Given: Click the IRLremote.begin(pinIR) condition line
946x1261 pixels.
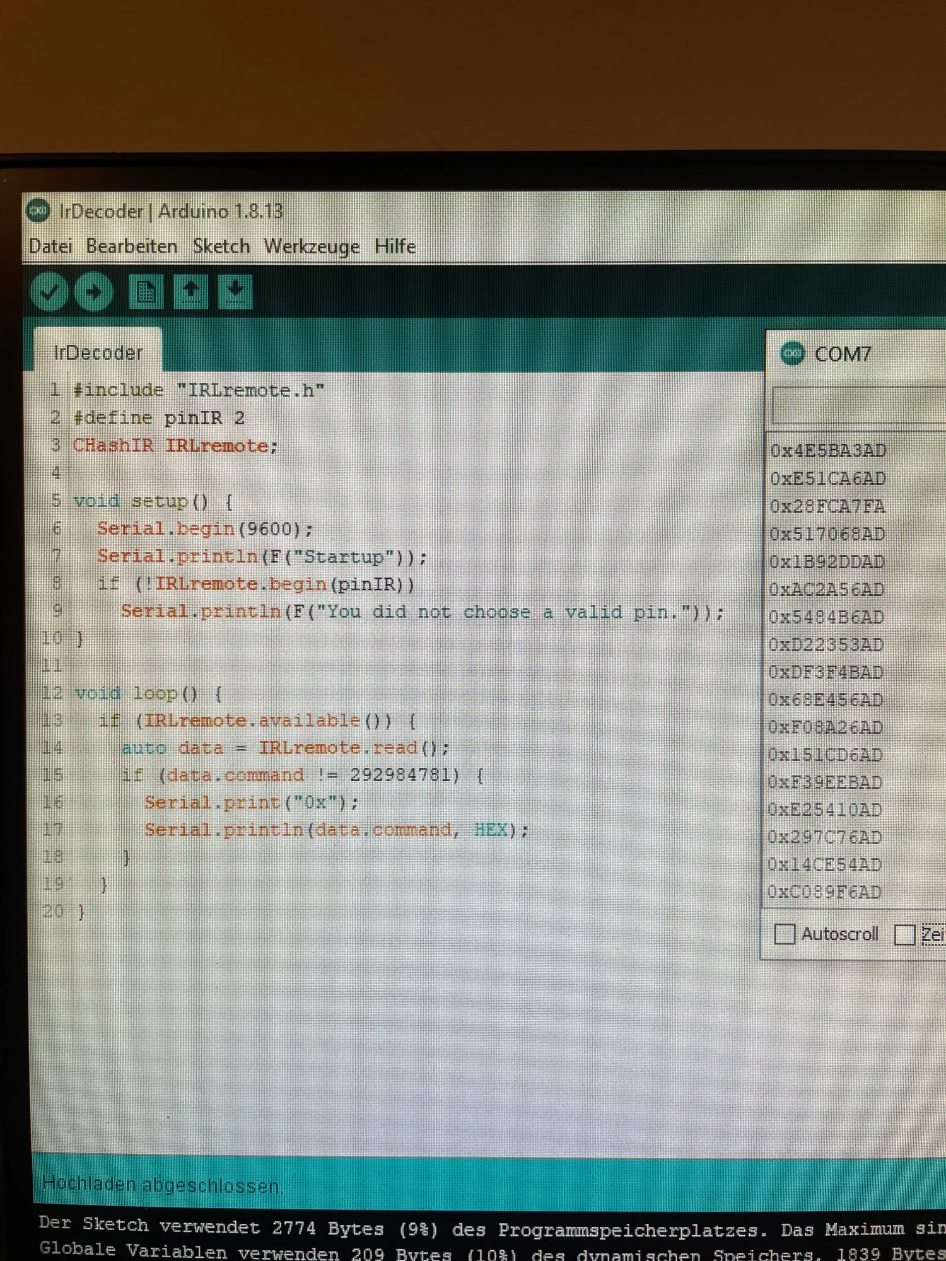Looking at the screenshot, I should pos(256,584).
